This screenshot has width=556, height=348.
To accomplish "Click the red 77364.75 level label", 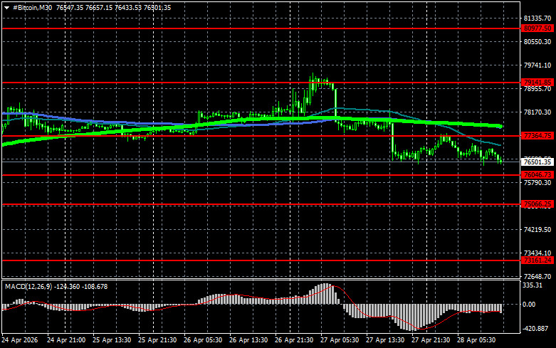I will click(x=537, y=135).
